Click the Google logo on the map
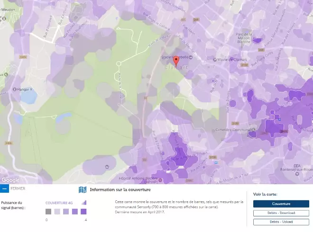This screenshot has width=313, height=232. point(10,180)
